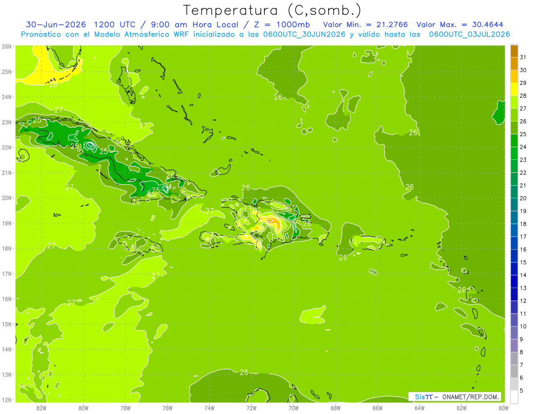The image size is (535, 414).
Task: Click initialization time '0600UTC_30JUN2026'
Action: (304, 34)
